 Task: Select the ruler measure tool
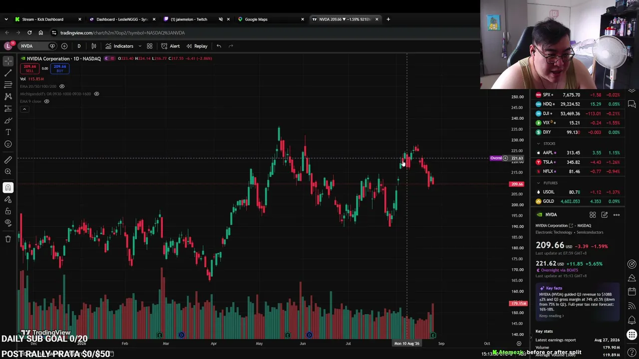pos(8,160)
